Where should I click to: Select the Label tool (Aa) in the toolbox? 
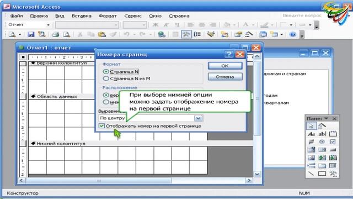311,134
